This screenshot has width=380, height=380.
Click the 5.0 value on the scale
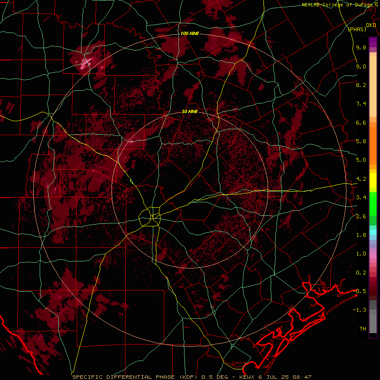(x=361, y=160)
